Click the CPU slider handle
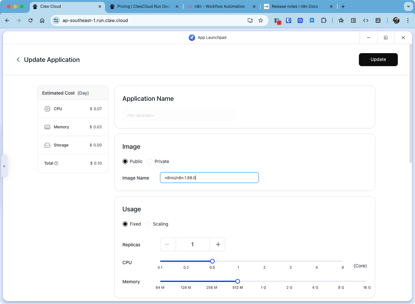415x304 pixels. coord(212,261)
